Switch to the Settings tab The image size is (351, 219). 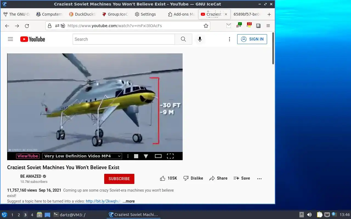(148, 14)
